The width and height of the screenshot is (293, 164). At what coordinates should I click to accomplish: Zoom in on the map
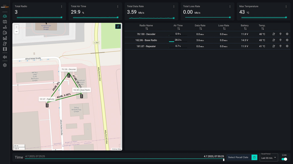(16, 27)
